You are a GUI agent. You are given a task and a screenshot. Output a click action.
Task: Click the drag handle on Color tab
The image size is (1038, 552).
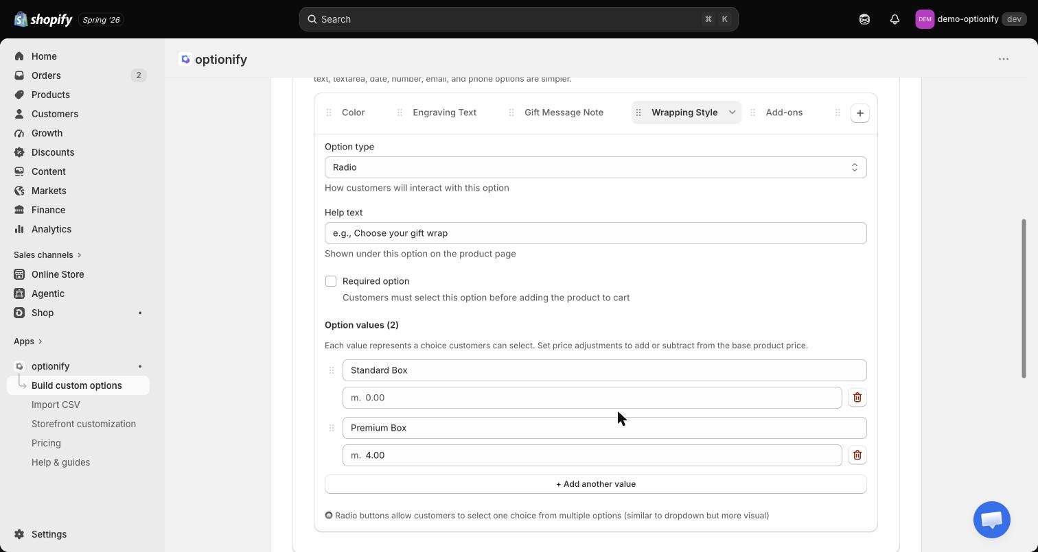point(329,112)
